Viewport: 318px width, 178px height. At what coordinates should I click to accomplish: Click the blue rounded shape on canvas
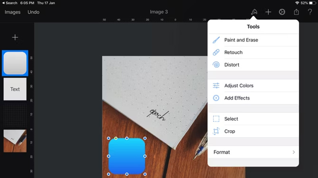(x=127, y=156)
